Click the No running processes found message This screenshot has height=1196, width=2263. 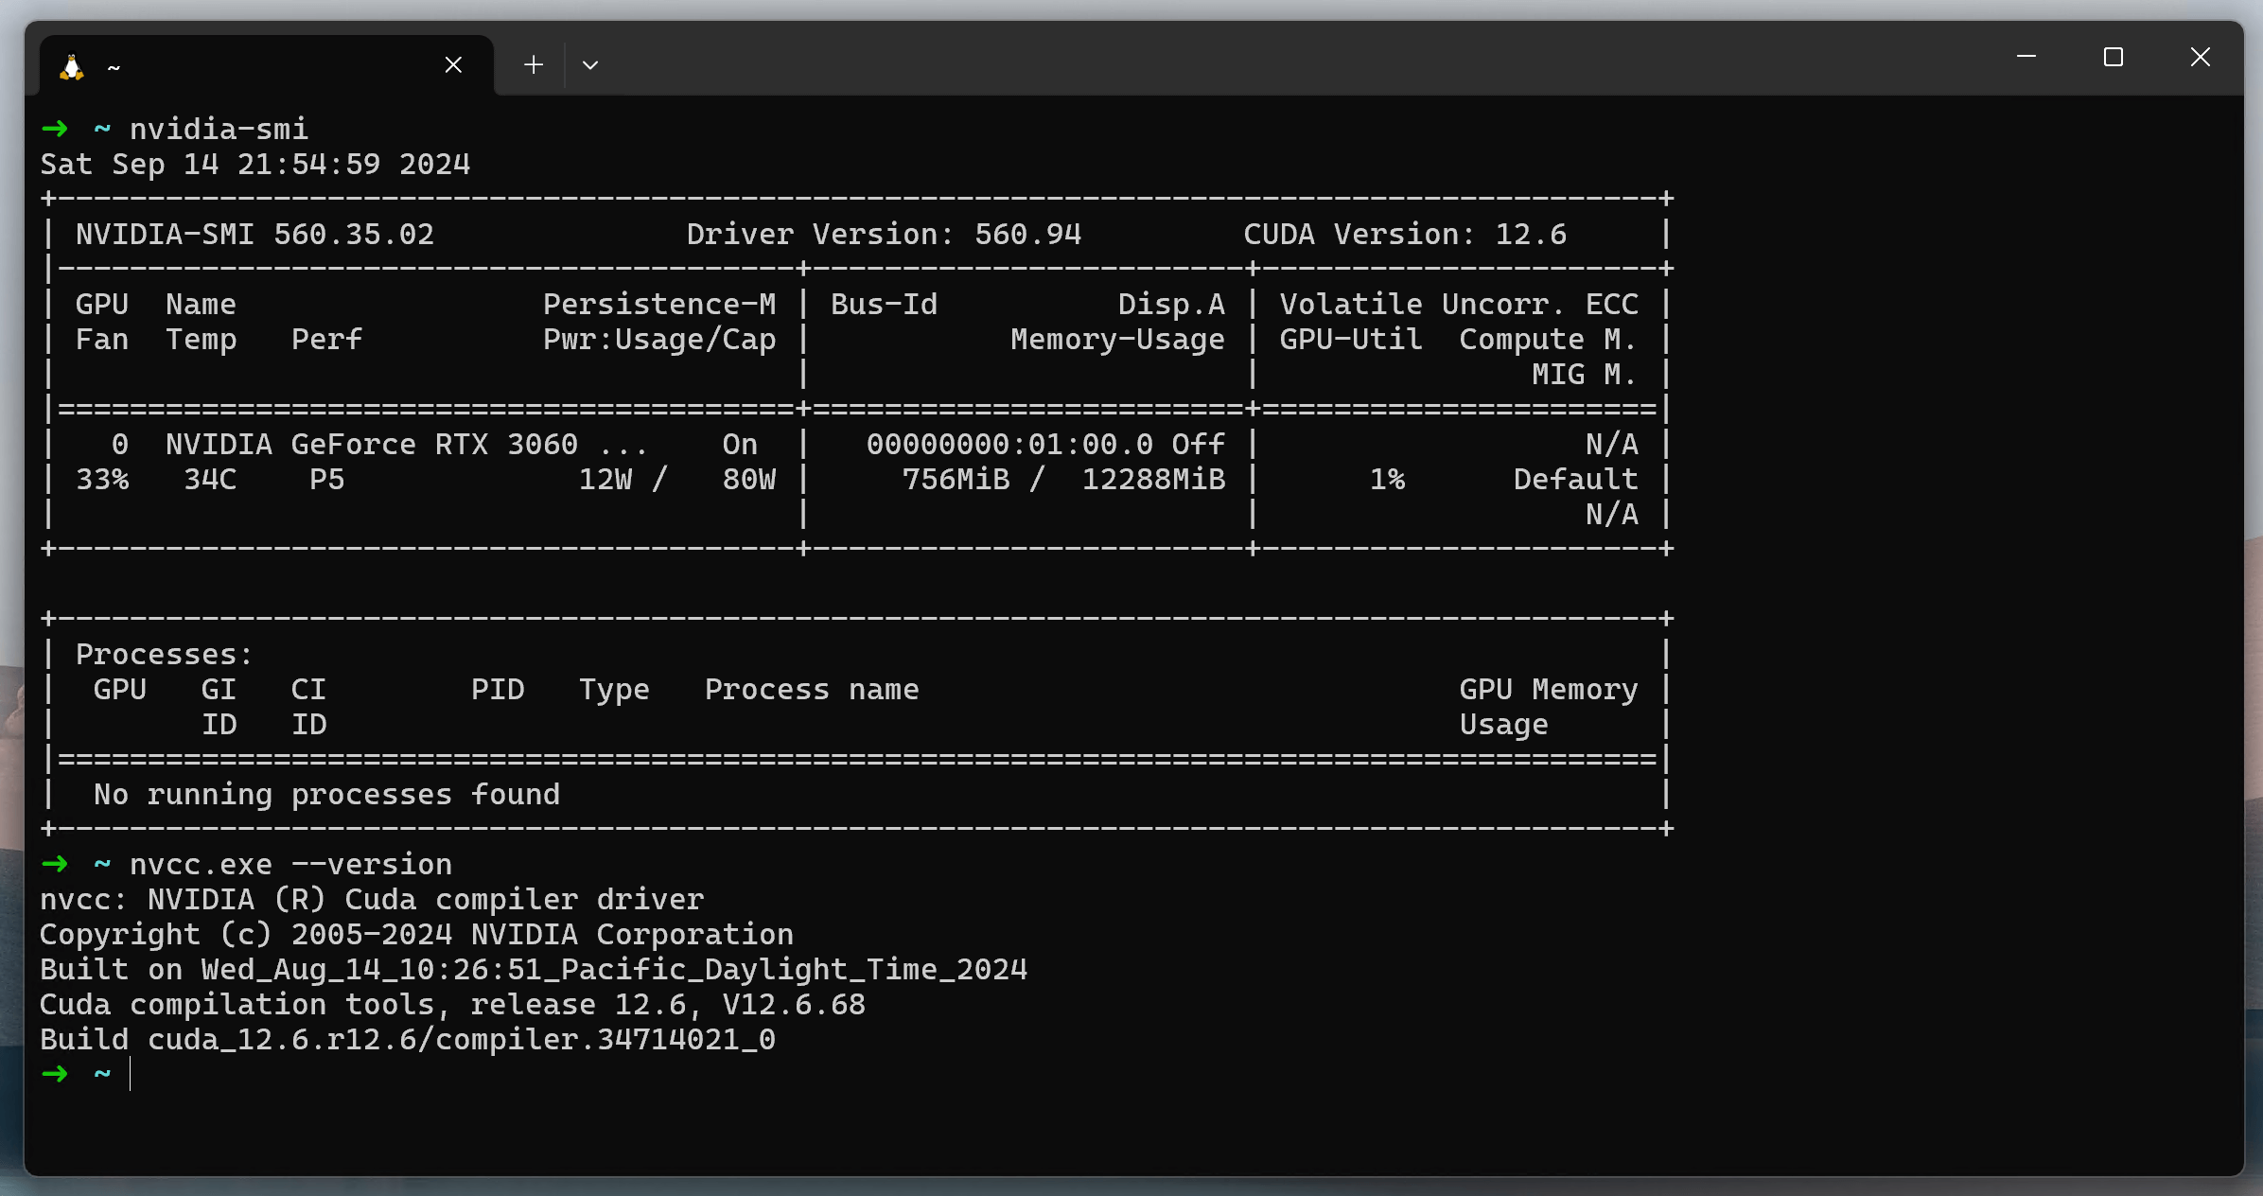coord(326,794)
